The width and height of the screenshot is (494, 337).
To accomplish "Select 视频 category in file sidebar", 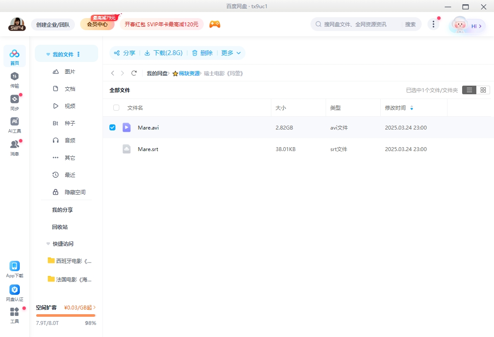I will [70, 106].
